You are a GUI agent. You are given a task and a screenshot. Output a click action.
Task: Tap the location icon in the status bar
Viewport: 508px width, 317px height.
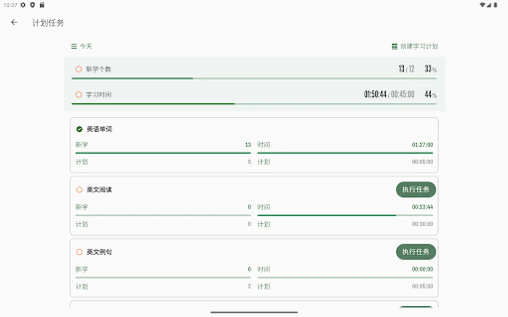(x=32, y=5)
